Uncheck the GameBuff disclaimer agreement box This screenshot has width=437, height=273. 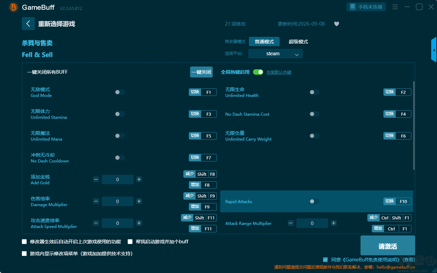[x=325, y=260]
